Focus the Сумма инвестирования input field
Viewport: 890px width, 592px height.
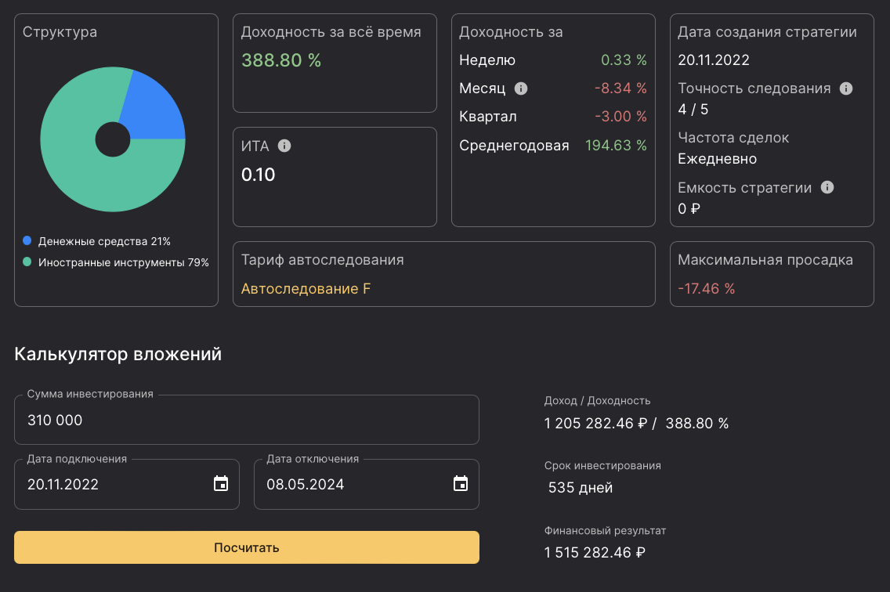pyautogui.click(x=246, y=421)
